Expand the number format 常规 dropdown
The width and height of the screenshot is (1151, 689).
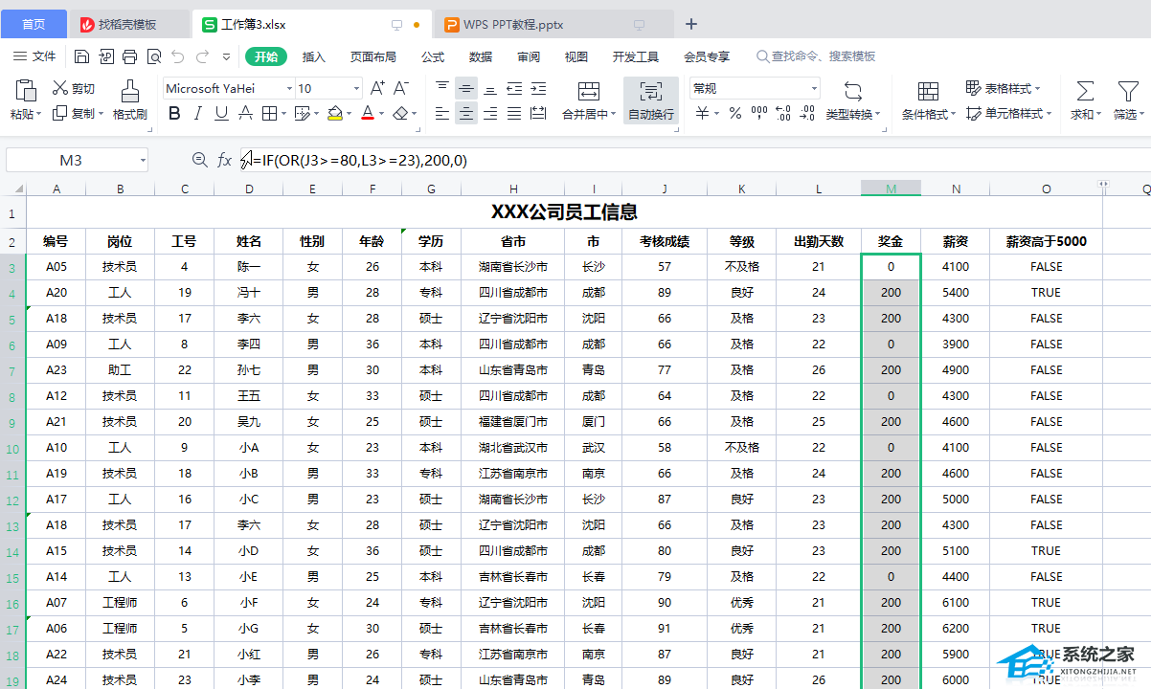(x=815, y=89)
